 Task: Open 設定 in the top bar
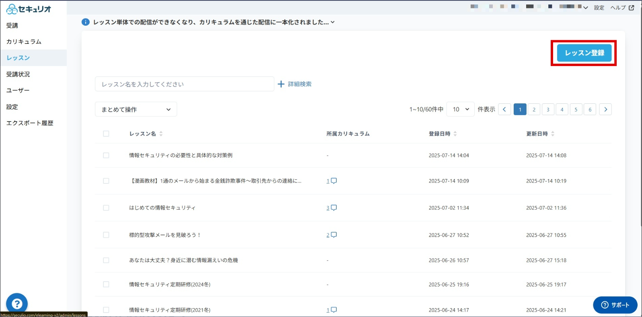pos(599,8)
